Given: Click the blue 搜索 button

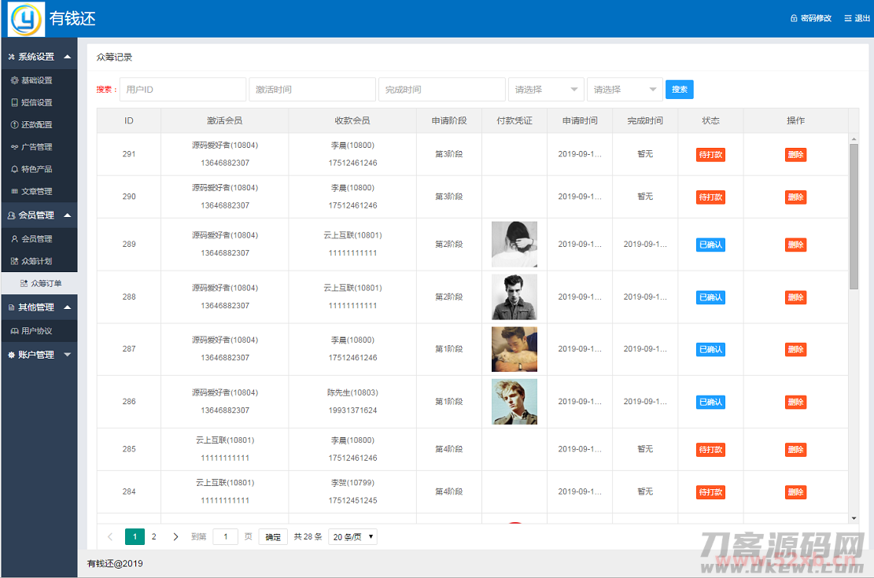Looking at the screenshot, I should 679,90.
